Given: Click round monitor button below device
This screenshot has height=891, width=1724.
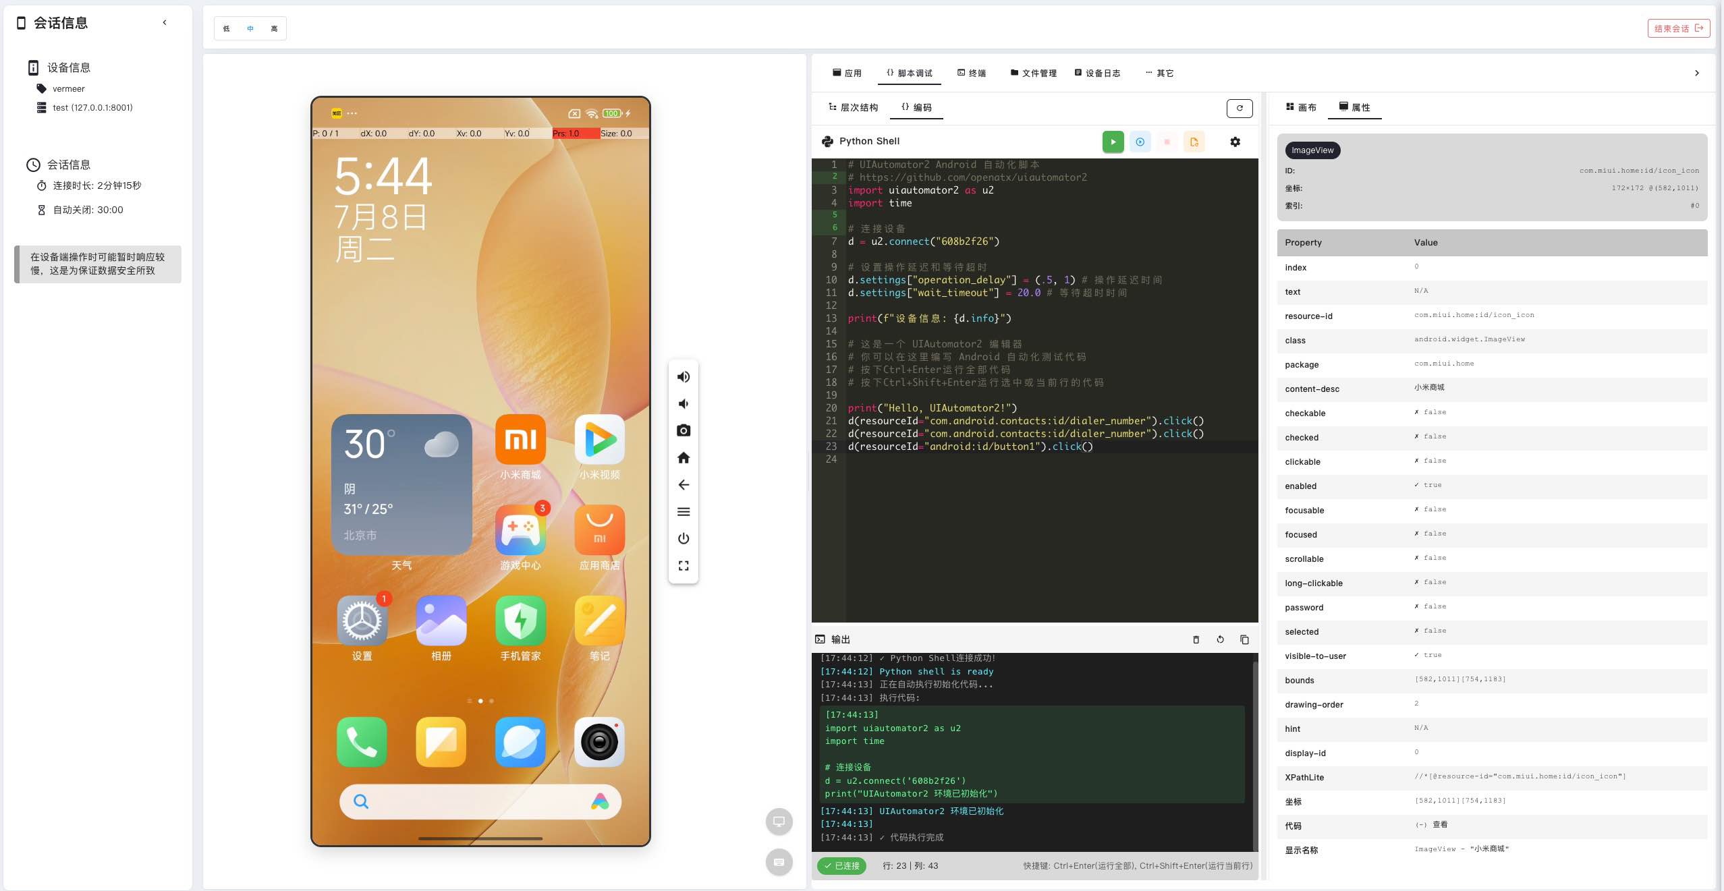Looking at the screenshot, I should (x=779, y=822).
